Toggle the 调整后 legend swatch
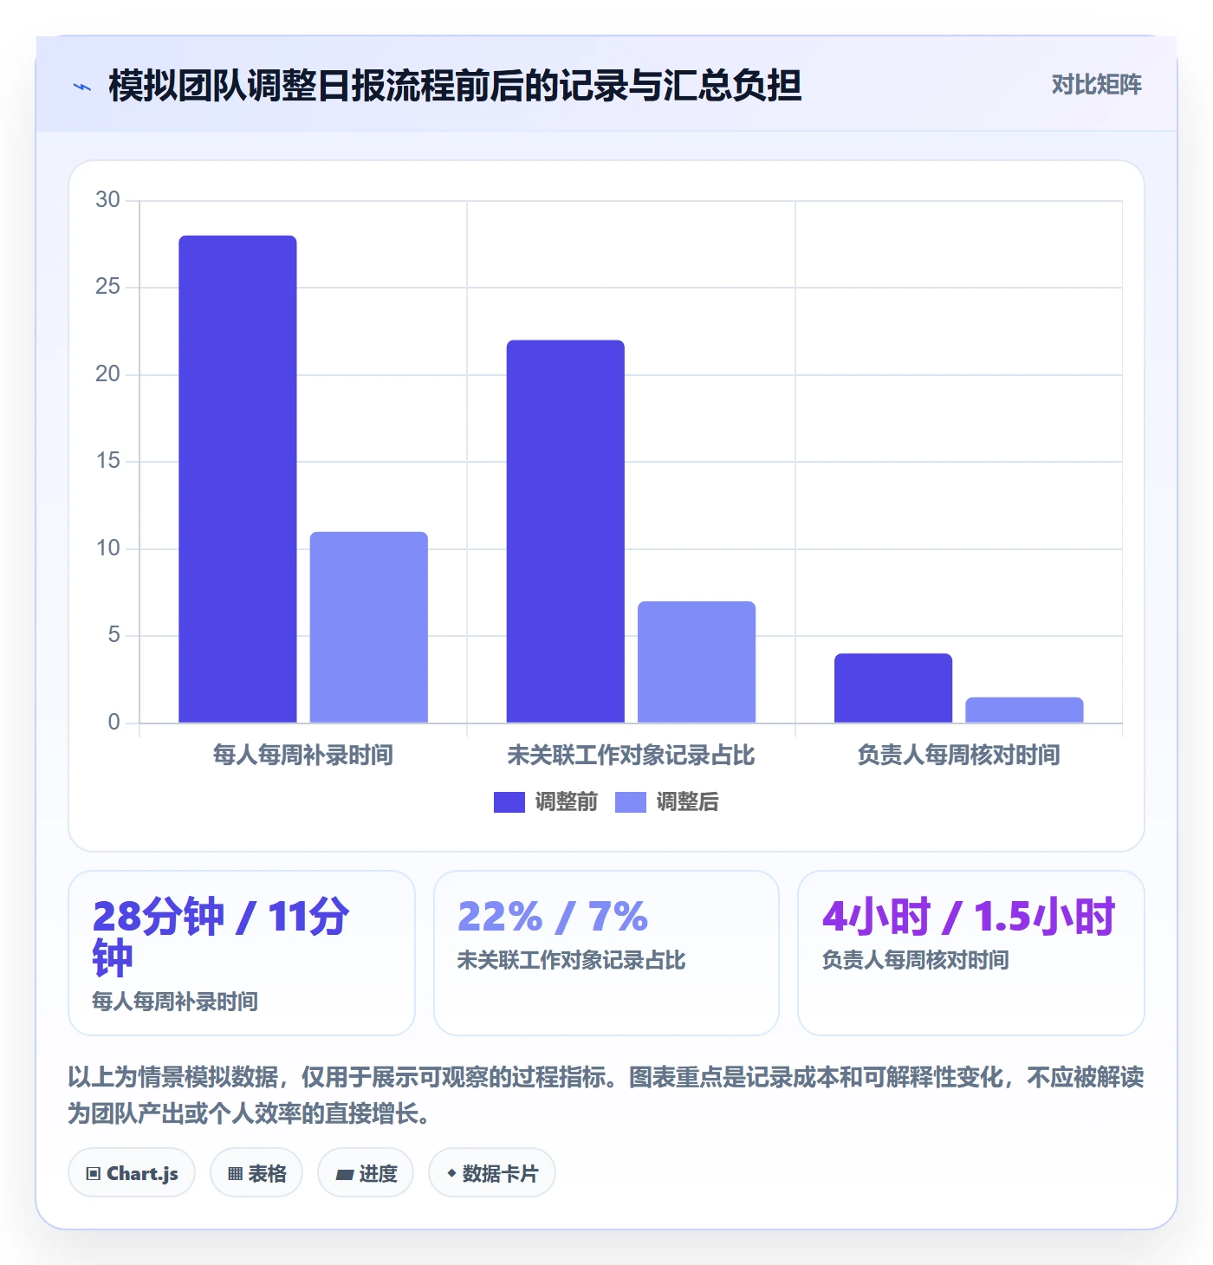This screenshot has width=1213, height=1265. tap(630, 802)
